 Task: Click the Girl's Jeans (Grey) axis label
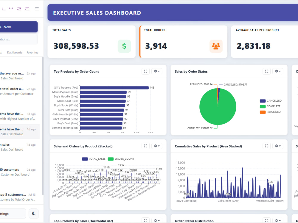(229, 201)
